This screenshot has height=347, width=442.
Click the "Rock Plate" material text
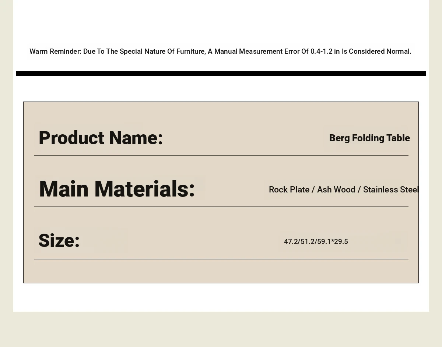pyautogui.click(x=289, y=190)
